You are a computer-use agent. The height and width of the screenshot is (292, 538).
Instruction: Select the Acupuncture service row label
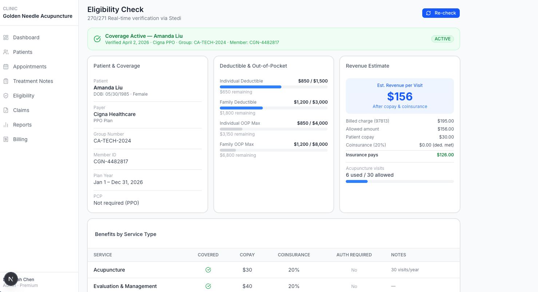[x=109, y=270]
